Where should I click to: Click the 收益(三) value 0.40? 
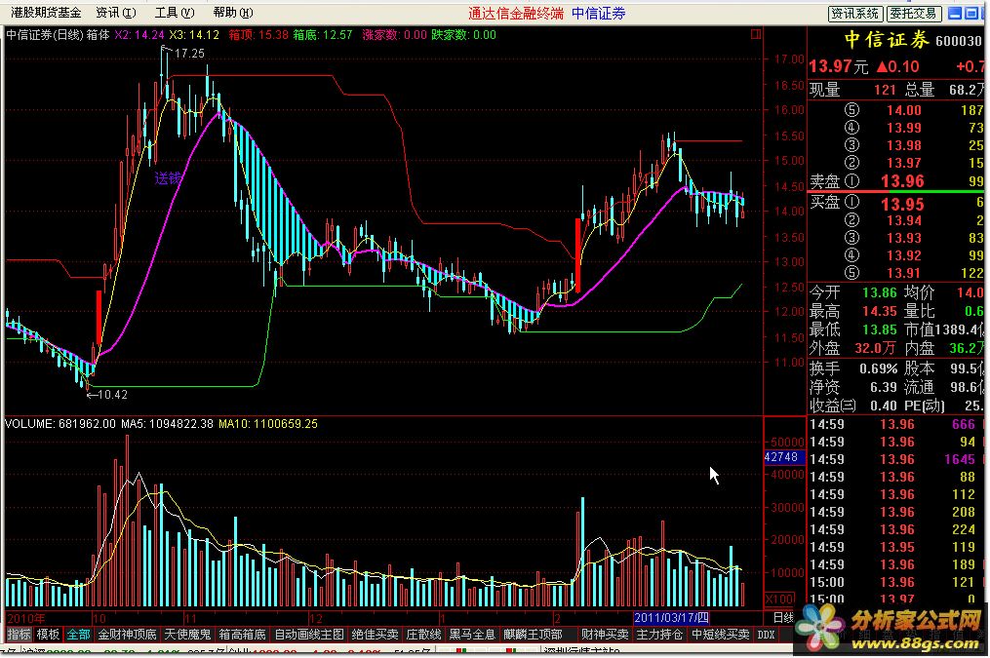point(884,406)
